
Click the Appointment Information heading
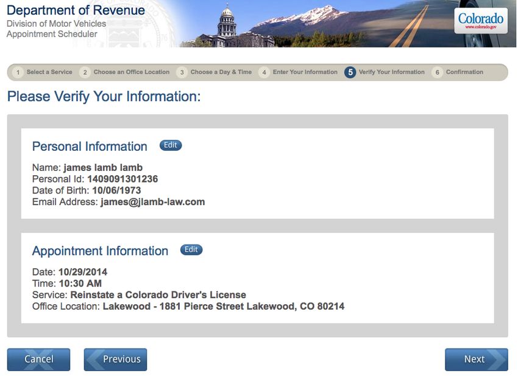(x=100, y=251)
